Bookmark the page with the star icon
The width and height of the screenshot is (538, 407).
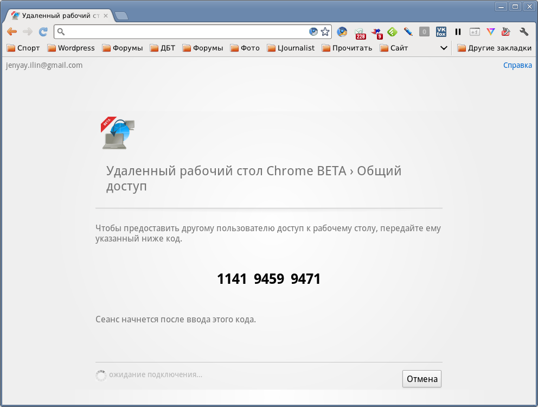coord(325,32)
